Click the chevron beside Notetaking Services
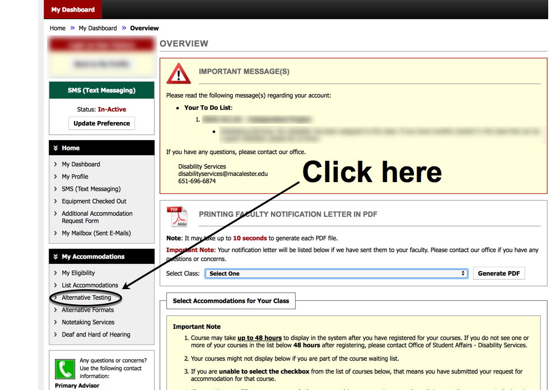 55,322
